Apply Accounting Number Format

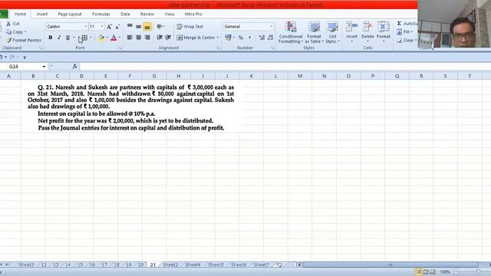pos(228,38)
